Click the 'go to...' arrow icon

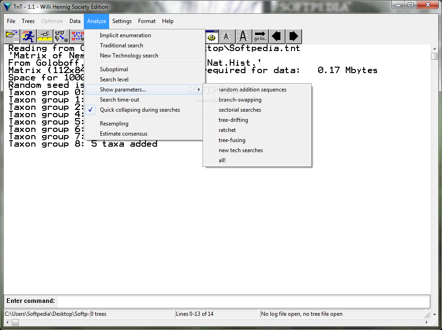(x=260, y=37)
